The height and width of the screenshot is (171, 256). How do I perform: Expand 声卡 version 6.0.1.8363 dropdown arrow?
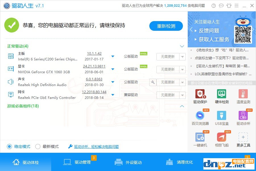[x=113, y=82]
